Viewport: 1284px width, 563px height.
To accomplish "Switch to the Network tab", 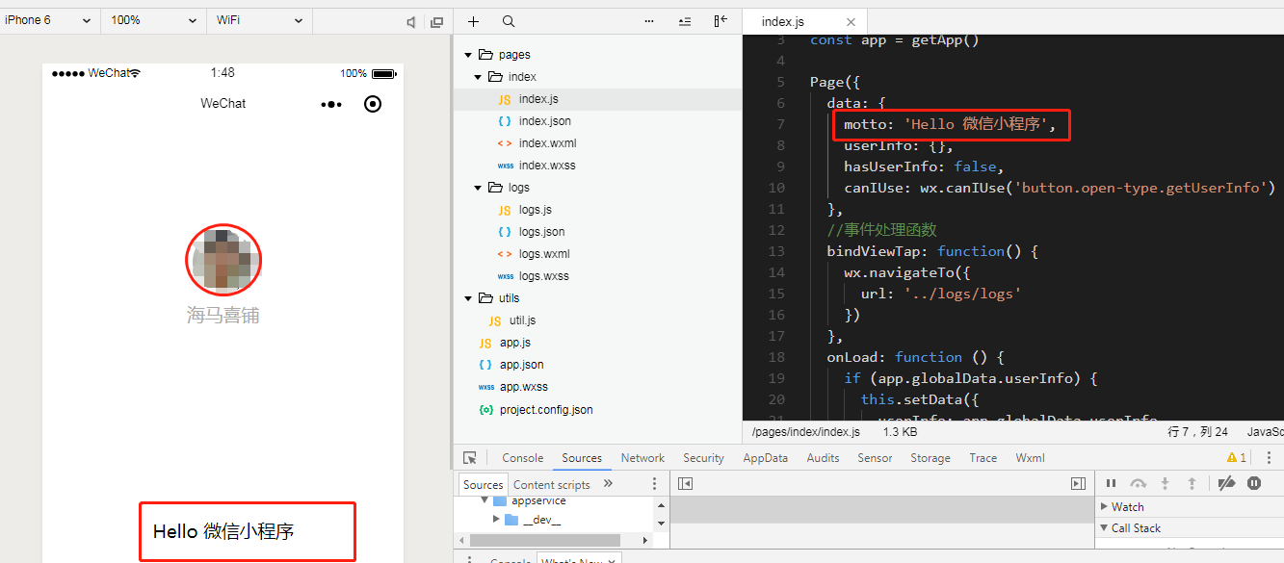I will 642,458.
